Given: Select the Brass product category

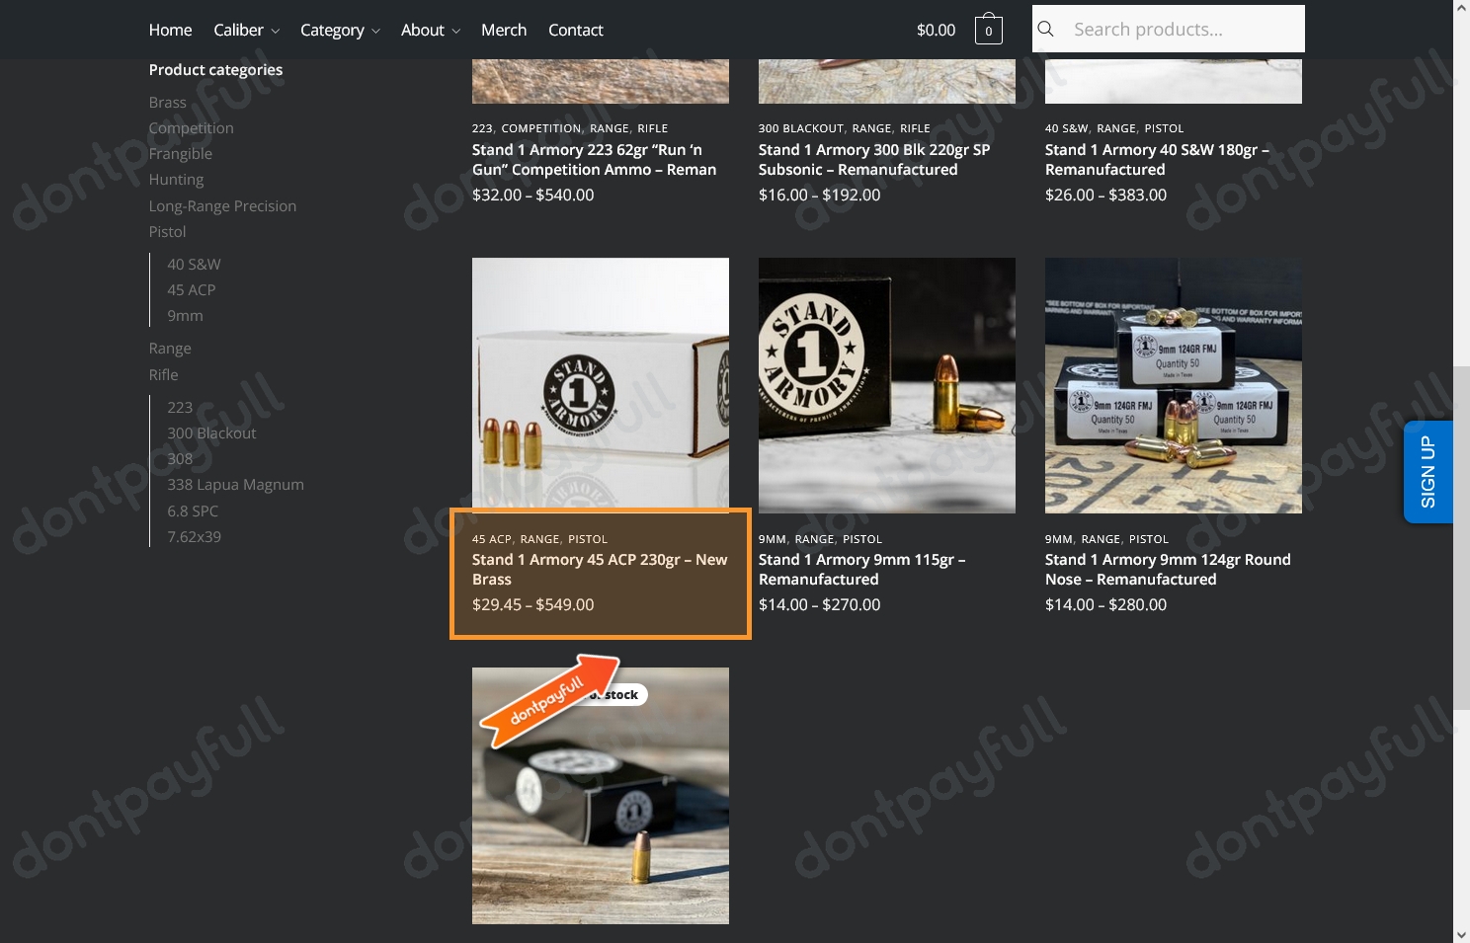Looking at the screenshot, I should pos(167,102).
